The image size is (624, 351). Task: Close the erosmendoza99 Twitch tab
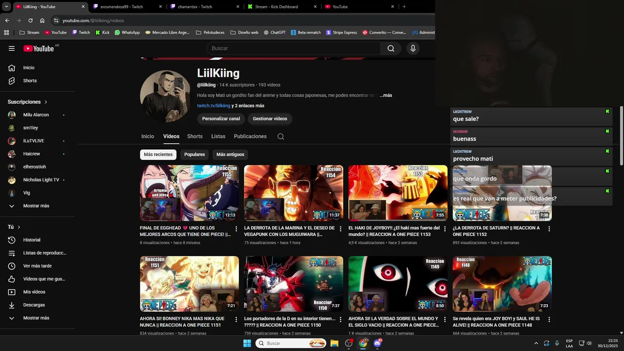(160, 7)
